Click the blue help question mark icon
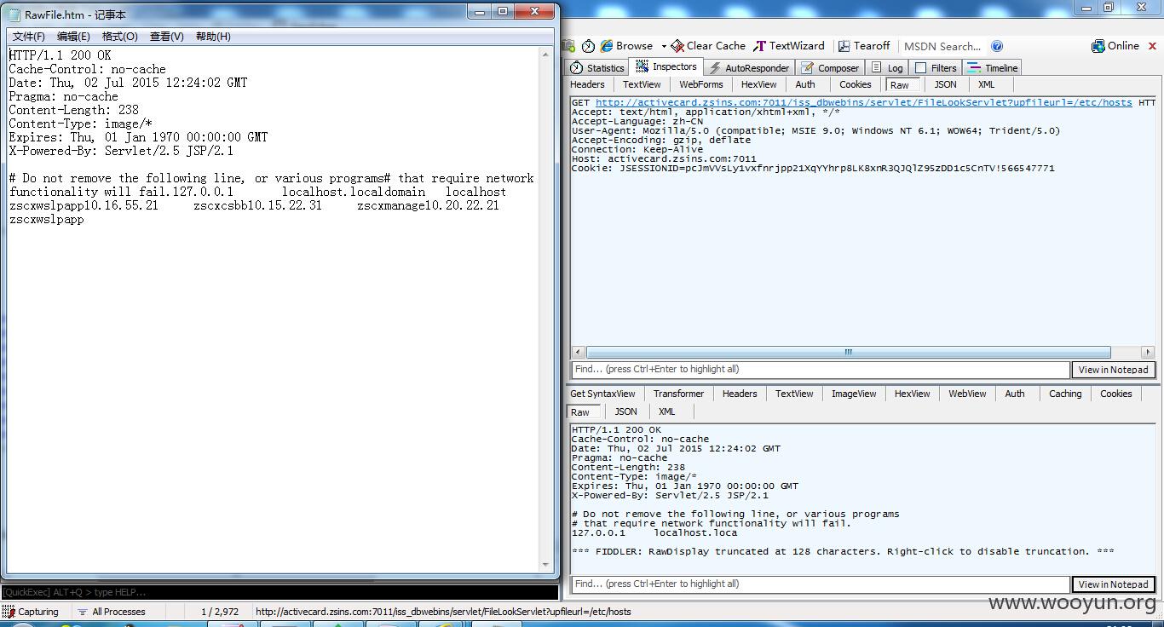This screenshot has width=1164, height=627. point(997,46)
